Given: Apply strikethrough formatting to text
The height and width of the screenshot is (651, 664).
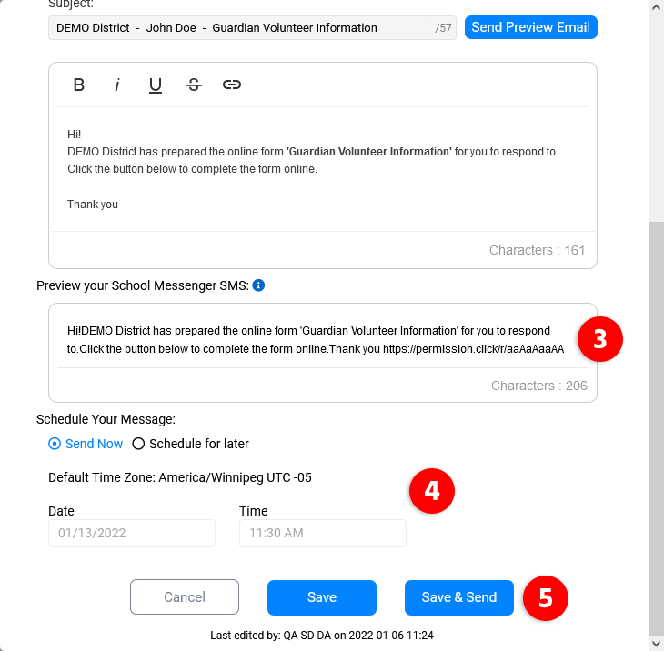Looking at the screenshot, I should pos(194,85).
